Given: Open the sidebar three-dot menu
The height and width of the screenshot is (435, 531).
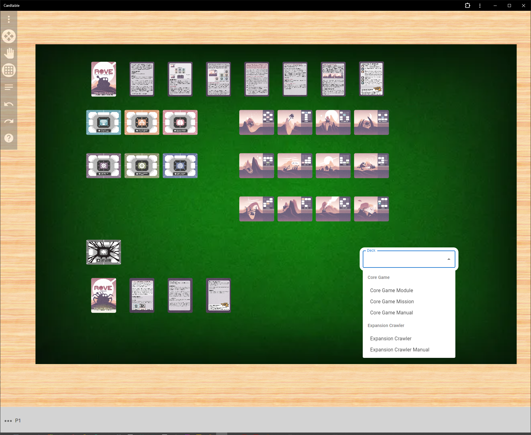Looking at the screenshot, I should tap(9, 19).
